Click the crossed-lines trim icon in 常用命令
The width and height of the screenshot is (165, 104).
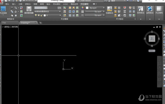coord(12,8)
